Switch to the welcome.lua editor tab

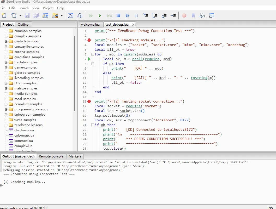[x=90, y=25]
